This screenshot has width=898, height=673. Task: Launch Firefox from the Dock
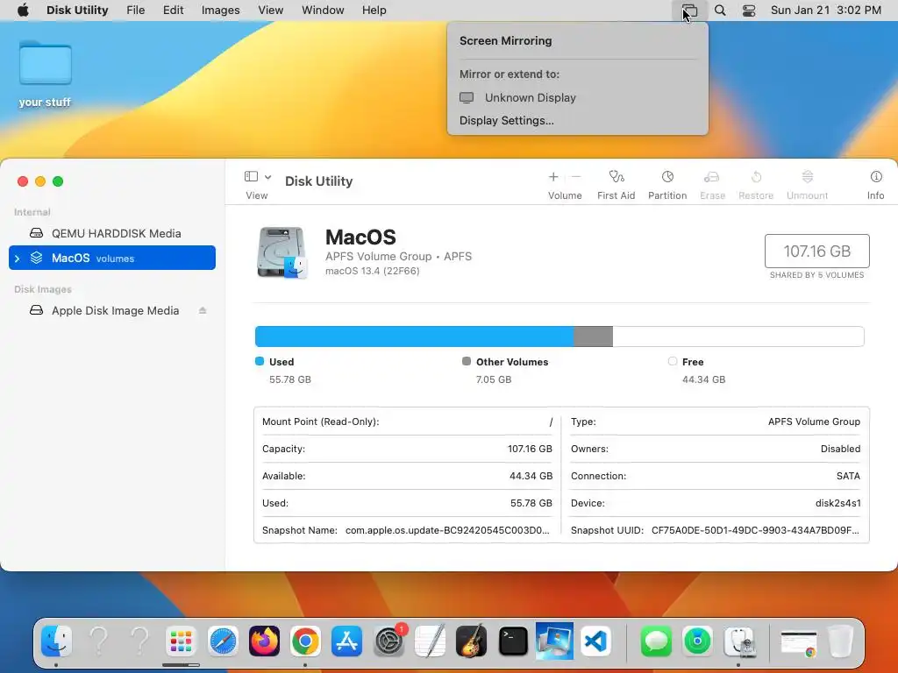tap(264, 641)
